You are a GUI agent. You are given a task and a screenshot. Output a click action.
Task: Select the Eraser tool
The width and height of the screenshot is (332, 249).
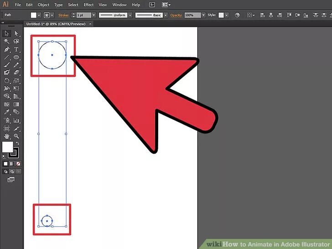pos(16,73)
